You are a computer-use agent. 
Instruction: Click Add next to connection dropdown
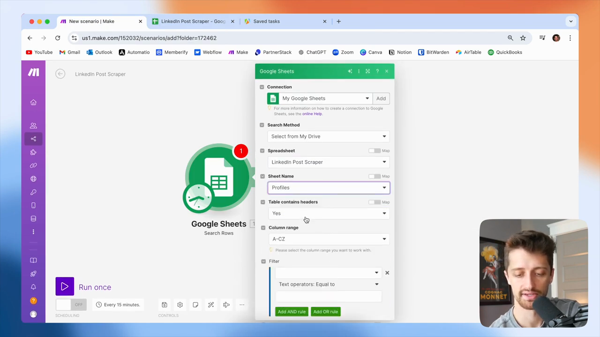(x=381, y=98)
